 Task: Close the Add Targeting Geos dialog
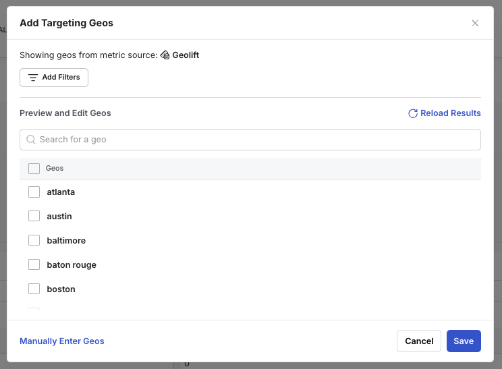coord(475,23)
